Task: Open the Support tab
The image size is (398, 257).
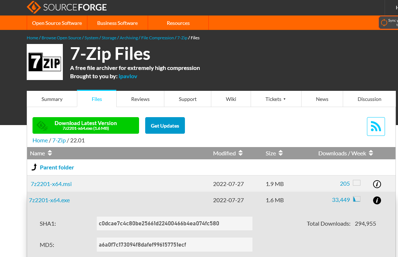Action: pos(187,99)
